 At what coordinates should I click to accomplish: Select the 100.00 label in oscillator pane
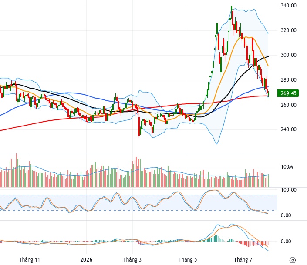[289, 190]
